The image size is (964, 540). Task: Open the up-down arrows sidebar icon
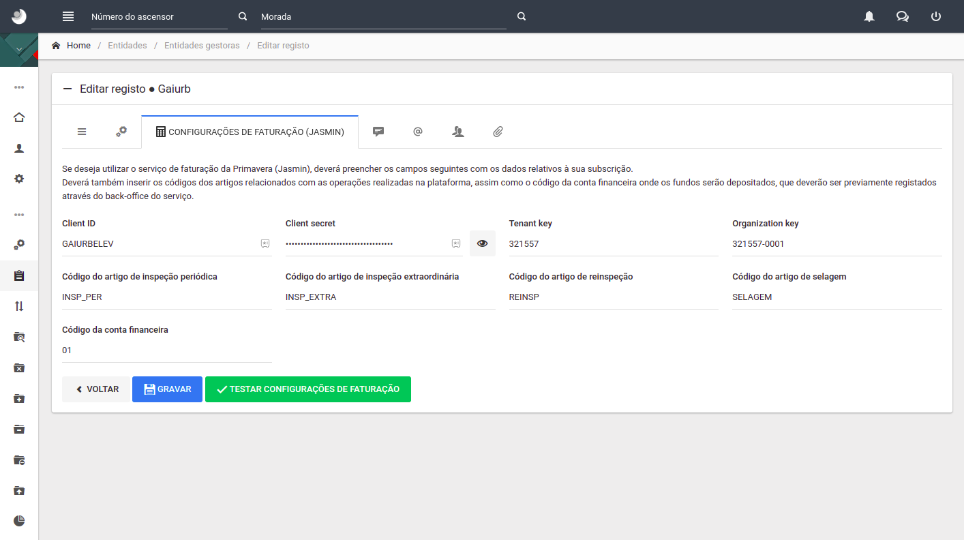click(x=19, y=306)
